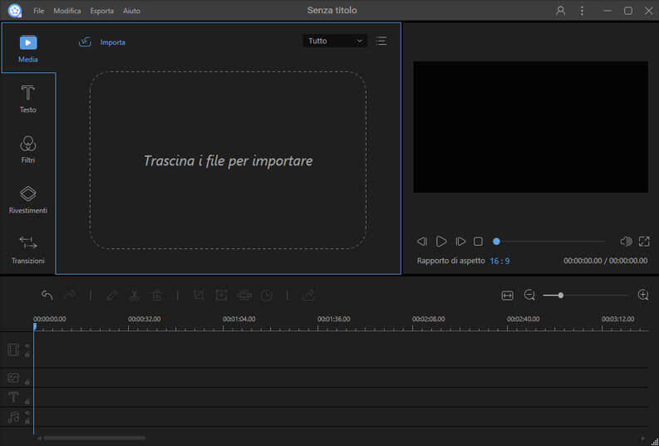Click the timecode 00:00:00.00 / 00:00:00.00
This screenshot has height=446, width=659.
click(x=605, y=261)
